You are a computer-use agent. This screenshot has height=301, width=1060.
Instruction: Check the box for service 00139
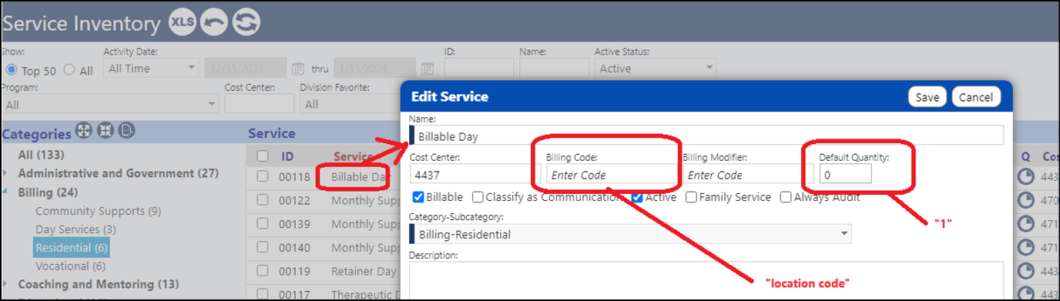262,224
